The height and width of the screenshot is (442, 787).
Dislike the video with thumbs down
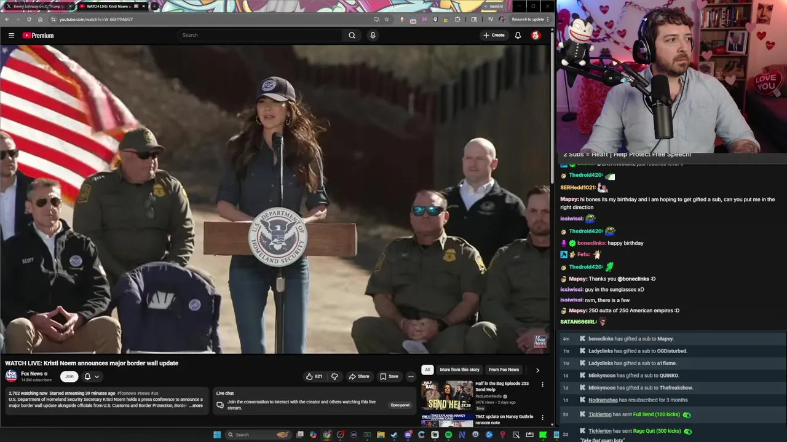pyautogui.click(x=334, y=376)
